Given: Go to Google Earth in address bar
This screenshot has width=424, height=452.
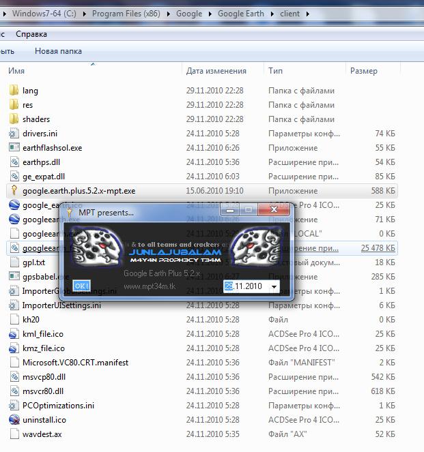Looking at the screenshot, I should (x=241, y=14).
